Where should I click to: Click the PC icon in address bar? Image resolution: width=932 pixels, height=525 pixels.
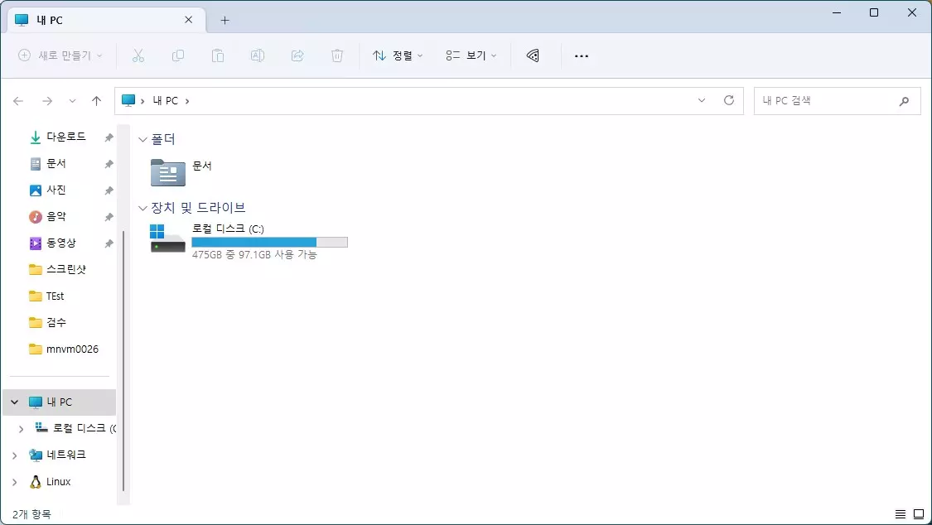click(x=128, y=100)
